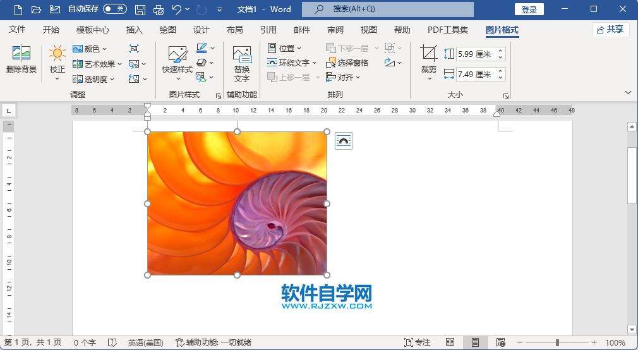Click the Picture Effects icon
Image resolution: width=638 pixels, height=350 pixels.
202,63
